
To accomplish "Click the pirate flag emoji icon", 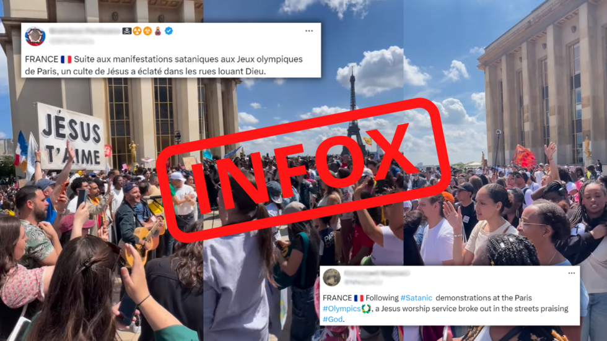I will click(x=127, y=31).
